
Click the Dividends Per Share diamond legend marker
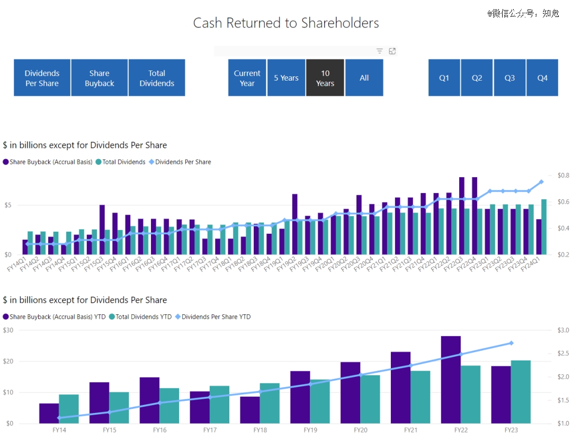coord(151,162)
